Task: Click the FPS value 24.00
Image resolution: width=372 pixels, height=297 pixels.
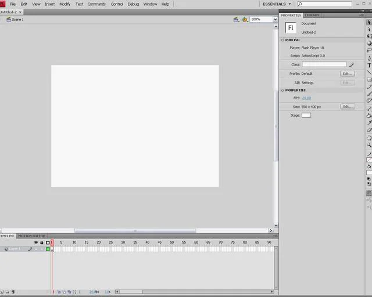Action: [x=306, y=98]
